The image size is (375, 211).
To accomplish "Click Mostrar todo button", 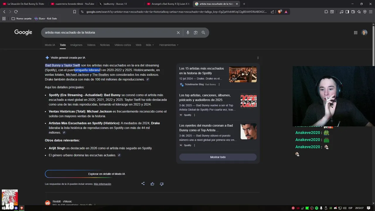I will tap(218, 157).
